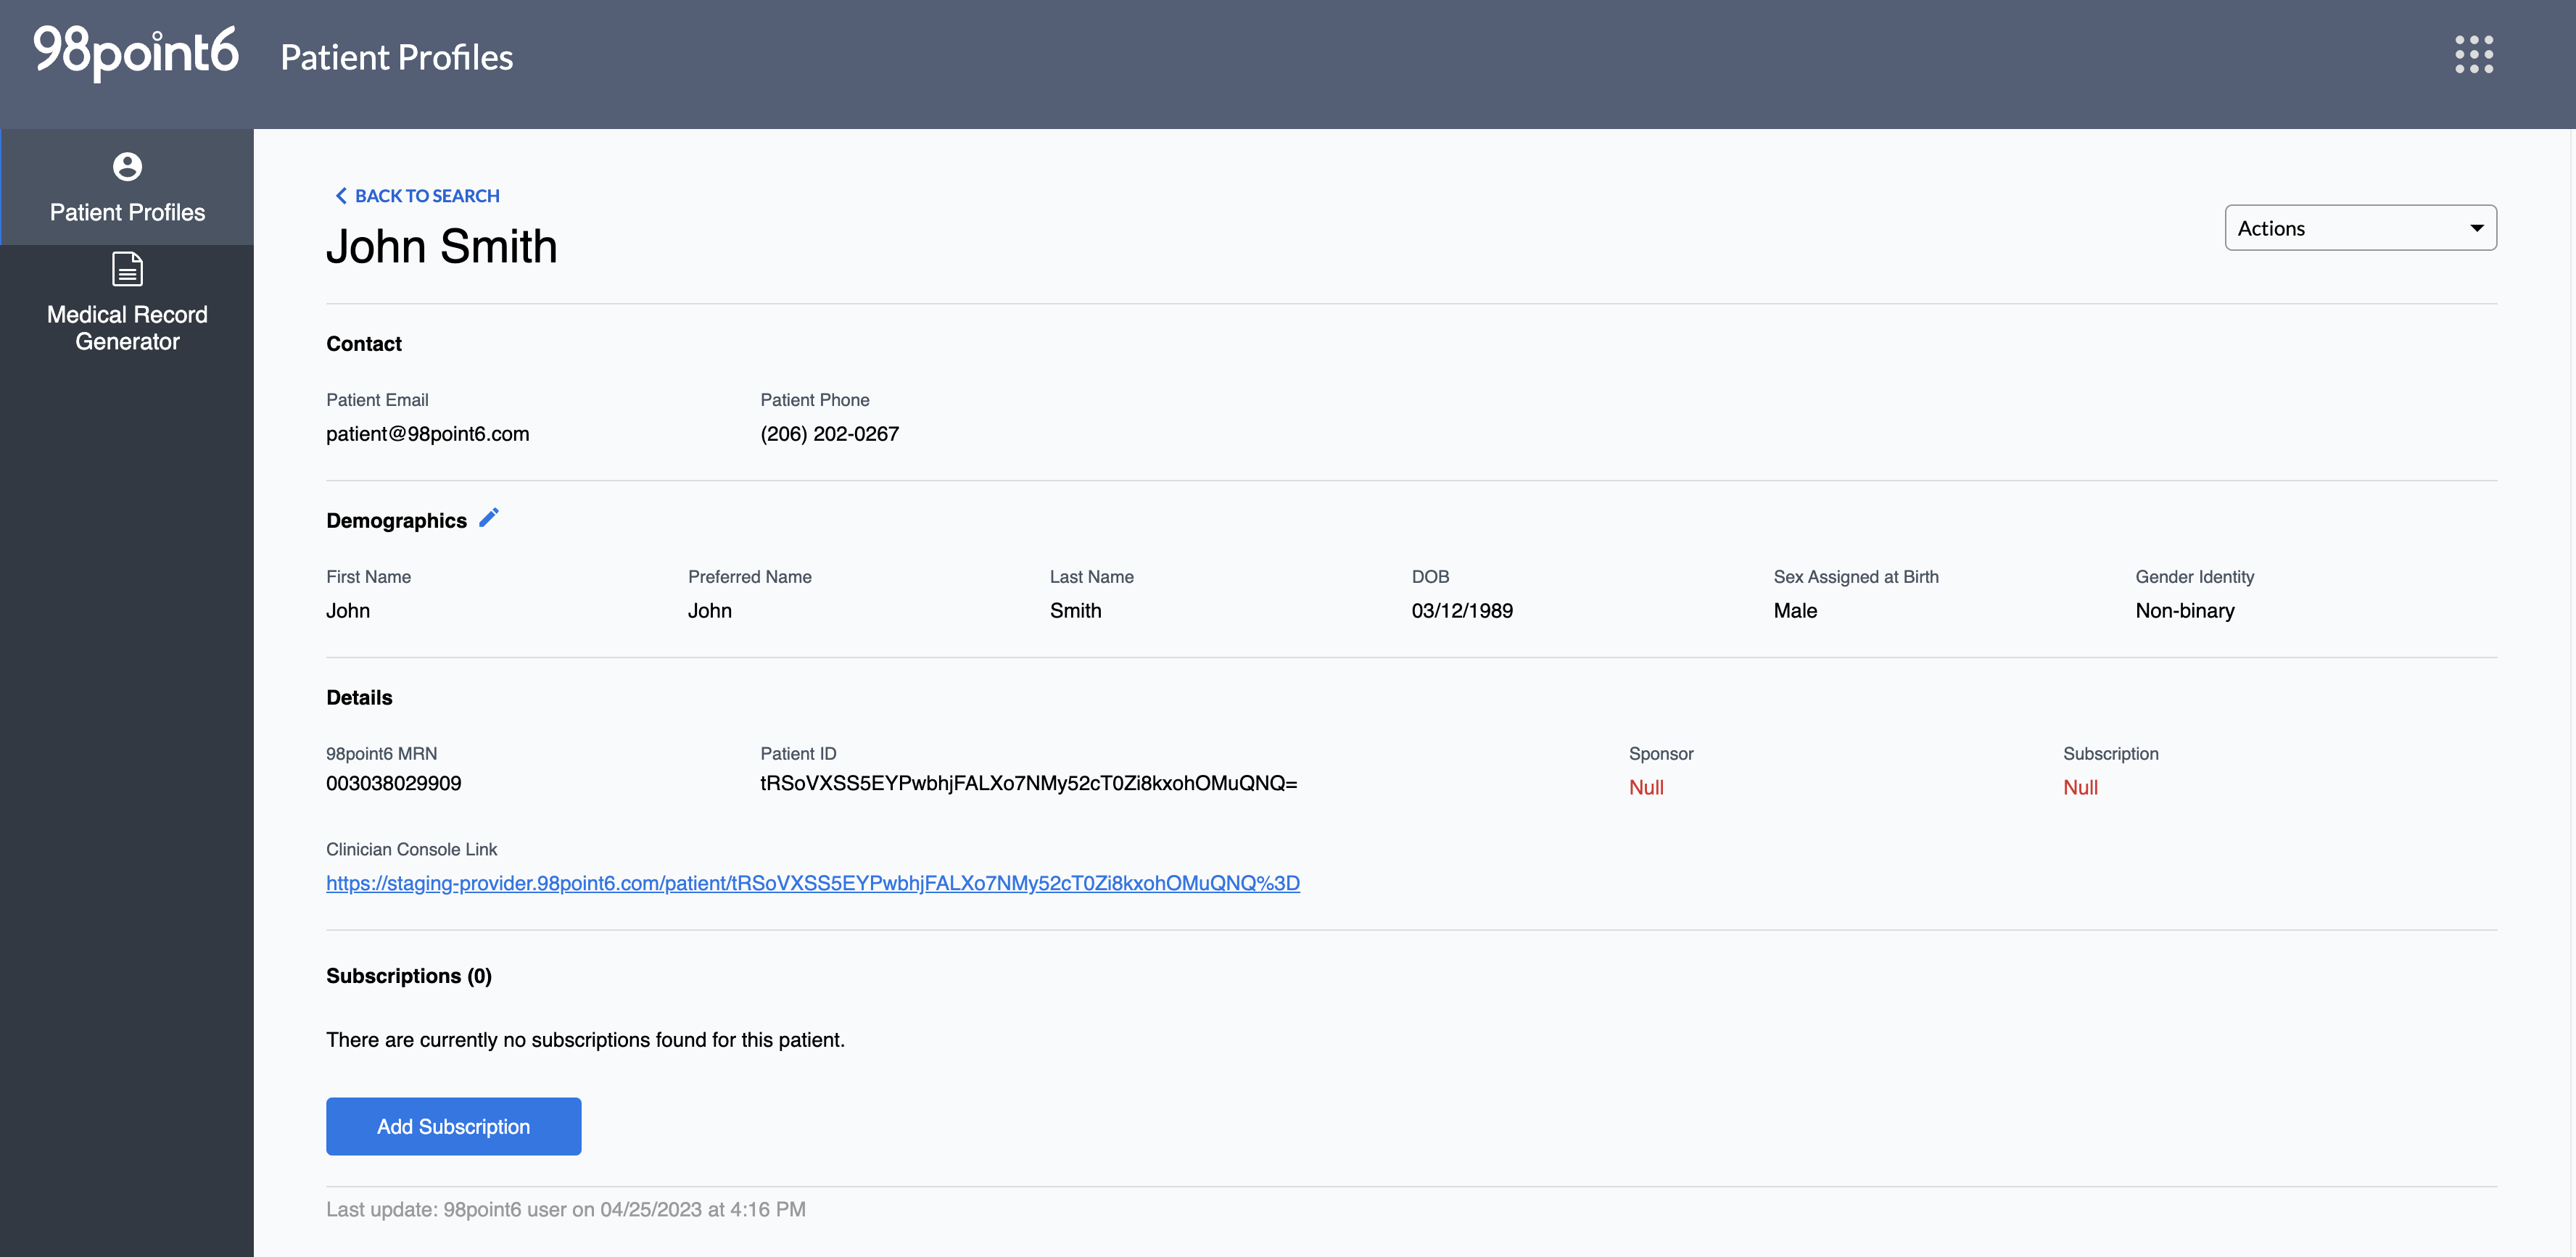2576x1257 pixels.
Task: Open Medical Record Generator sidebar label
Action: tap(127, 328)
